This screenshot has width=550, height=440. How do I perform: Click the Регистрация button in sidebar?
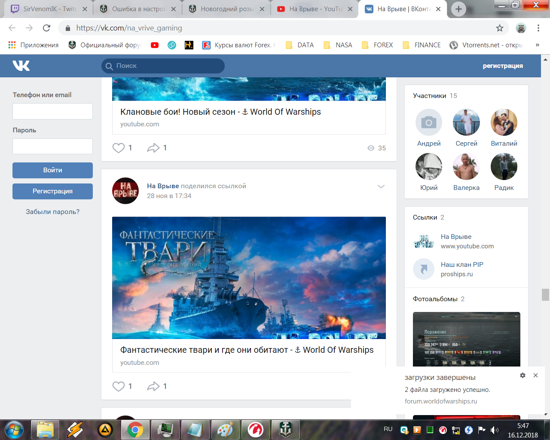pyautogui.click(x=52, y=191)
